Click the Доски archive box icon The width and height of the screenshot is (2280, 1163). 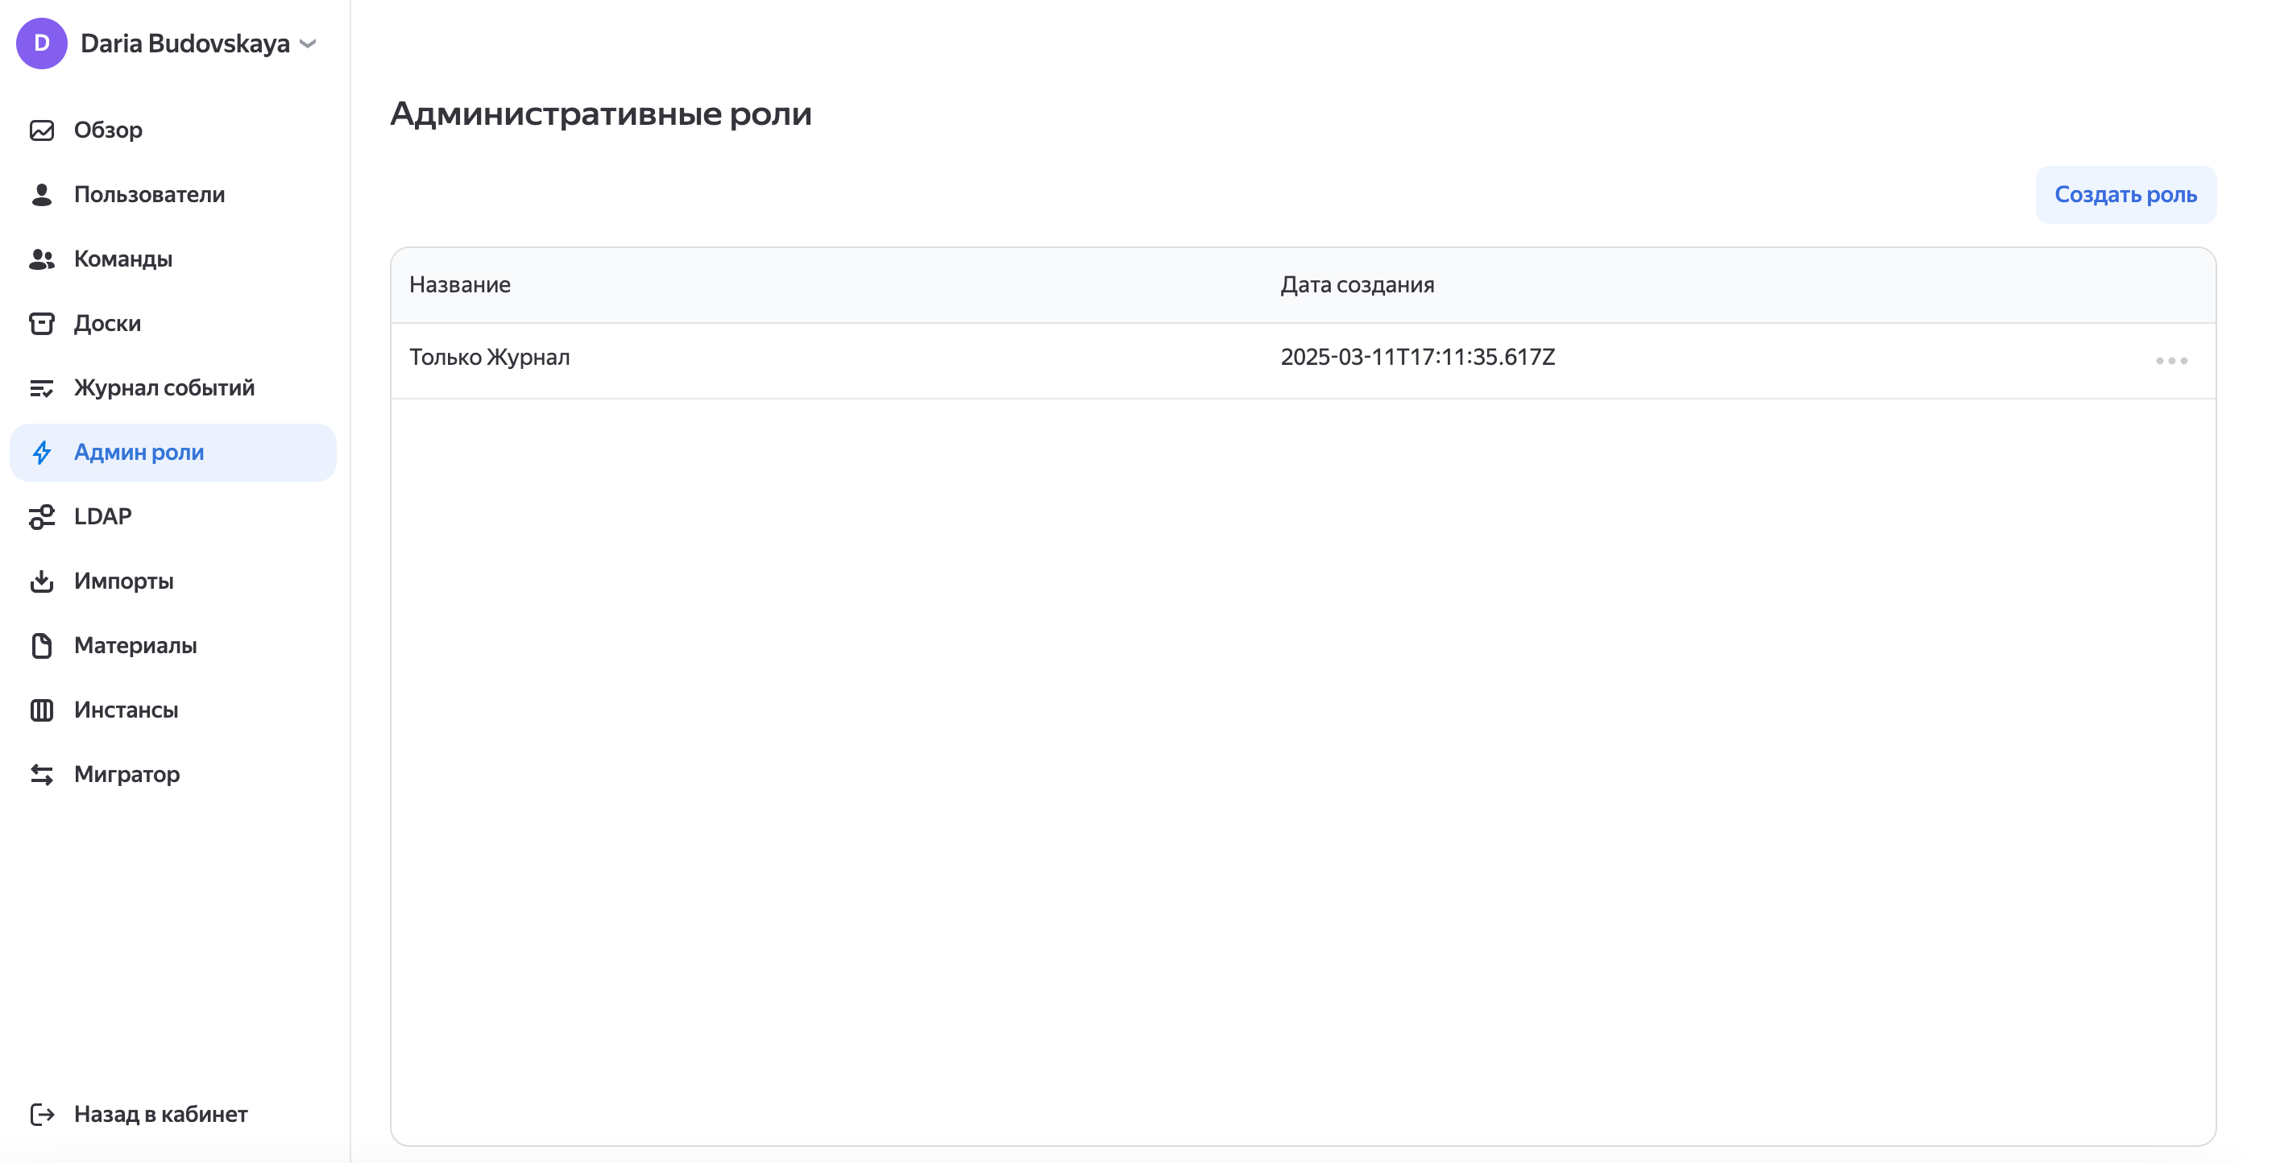click(42, 324)
